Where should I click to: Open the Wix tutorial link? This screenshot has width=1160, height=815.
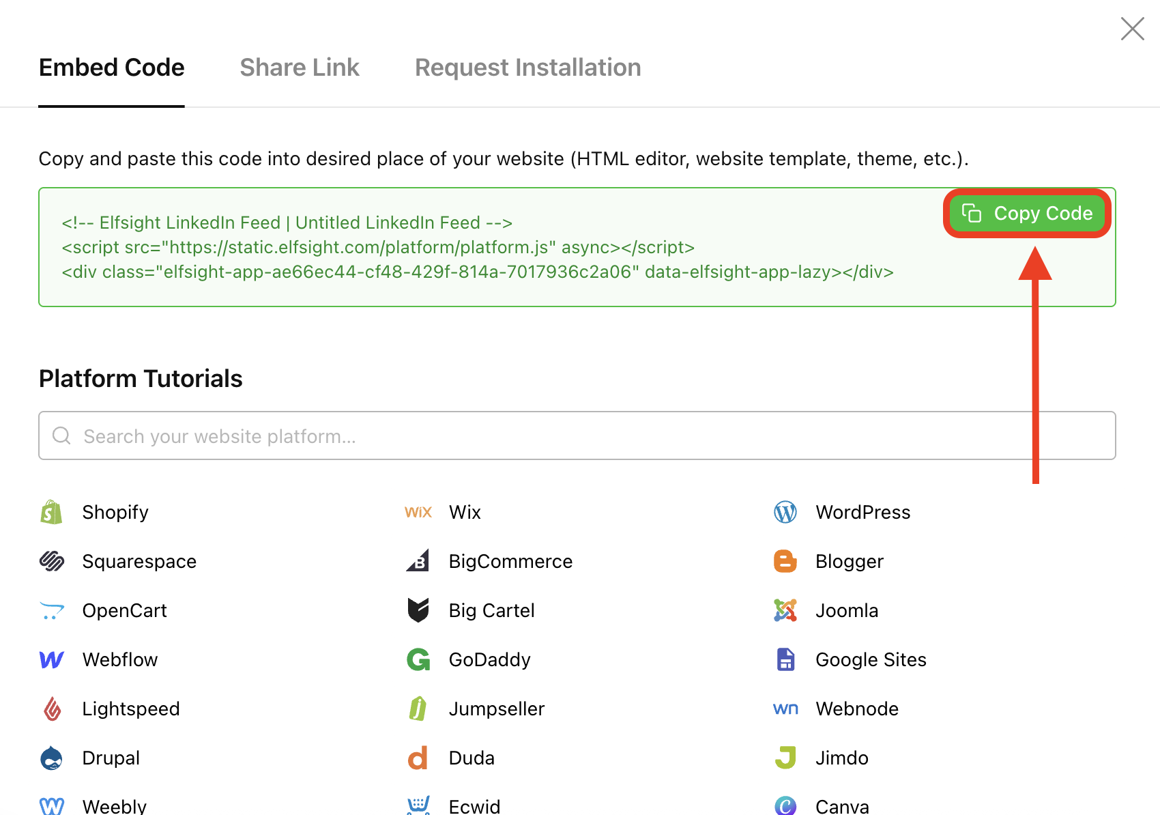(x=465, y=512)
